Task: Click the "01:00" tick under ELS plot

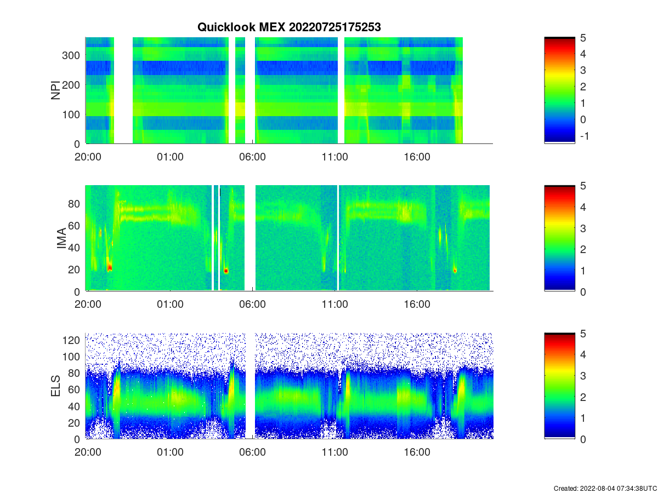Action: pos(170,452)
